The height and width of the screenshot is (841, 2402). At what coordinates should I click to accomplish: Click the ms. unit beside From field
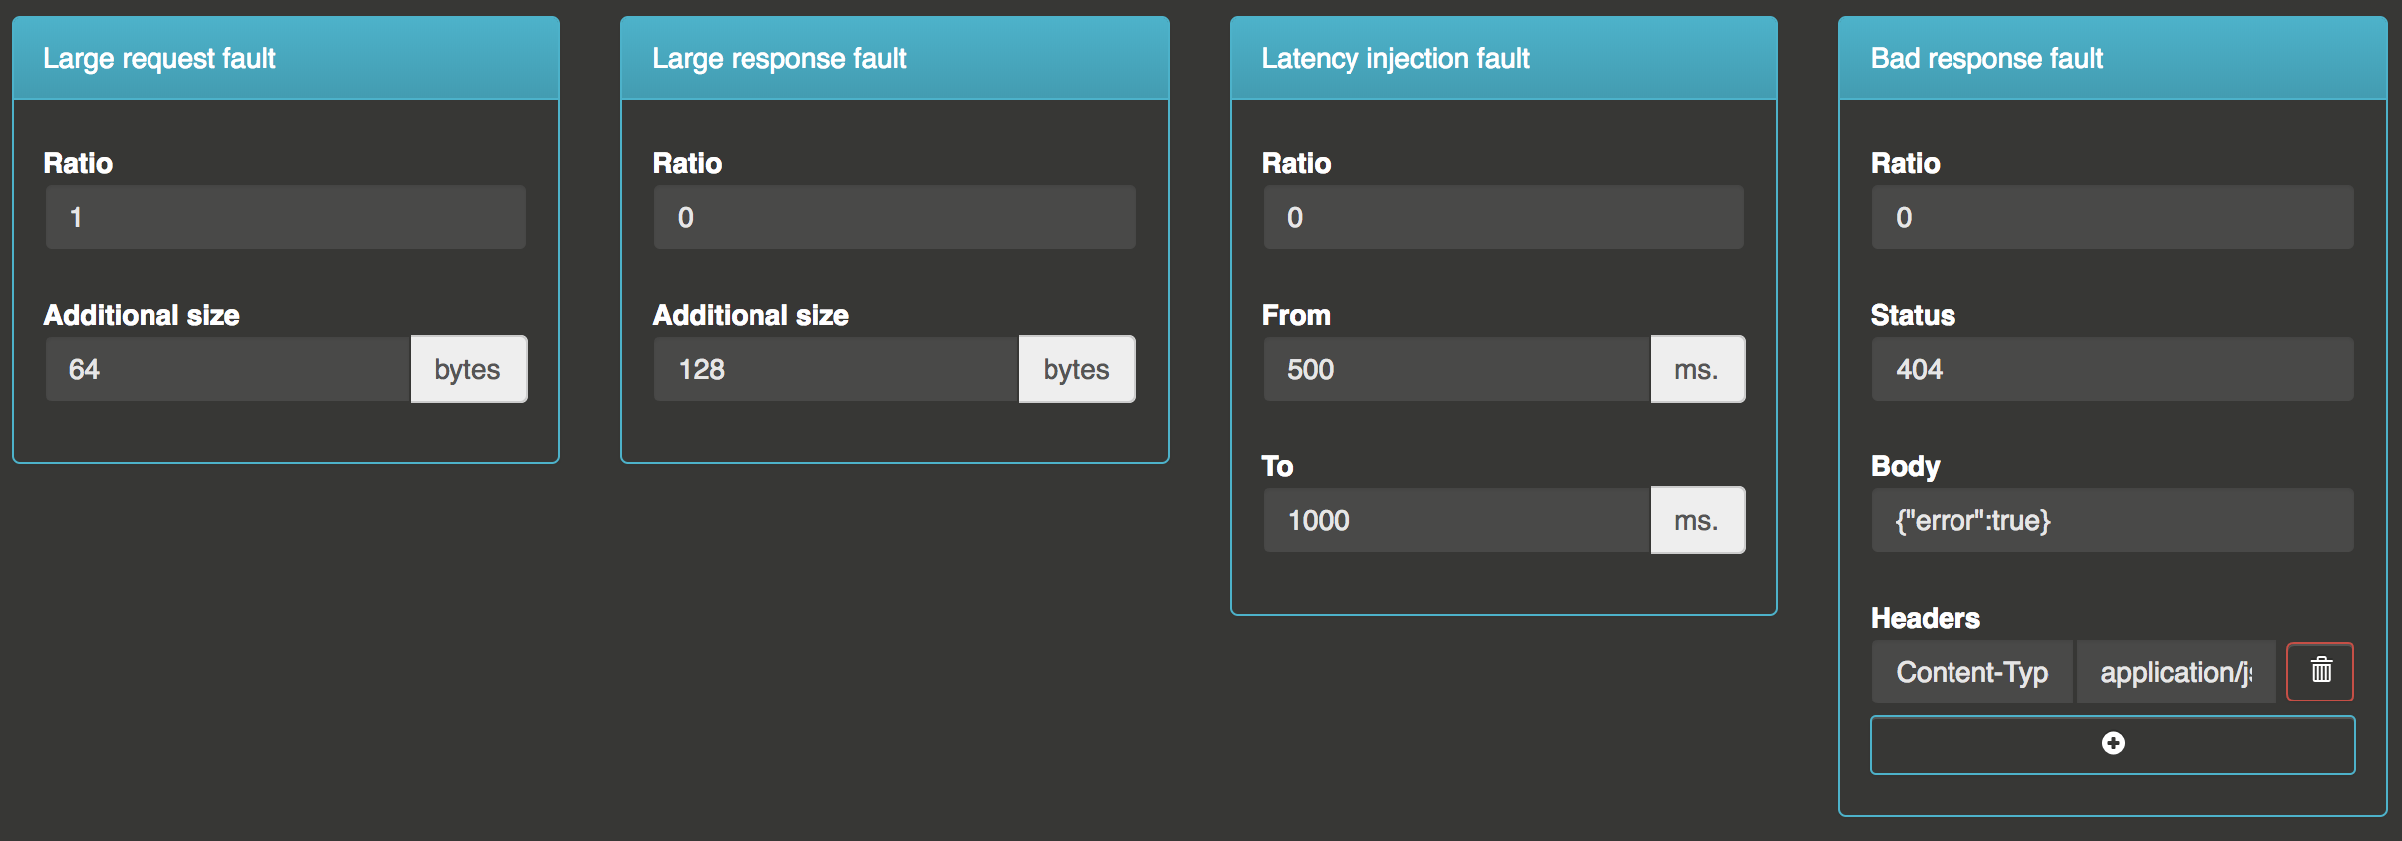[x=1697, y=369]
